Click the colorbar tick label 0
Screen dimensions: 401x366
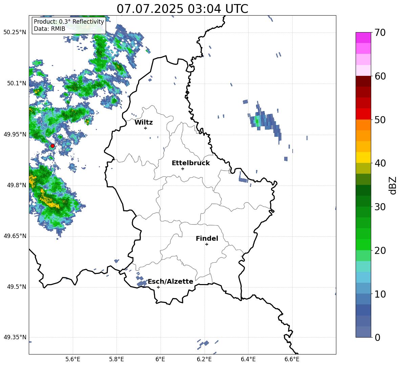coord(377,337)
